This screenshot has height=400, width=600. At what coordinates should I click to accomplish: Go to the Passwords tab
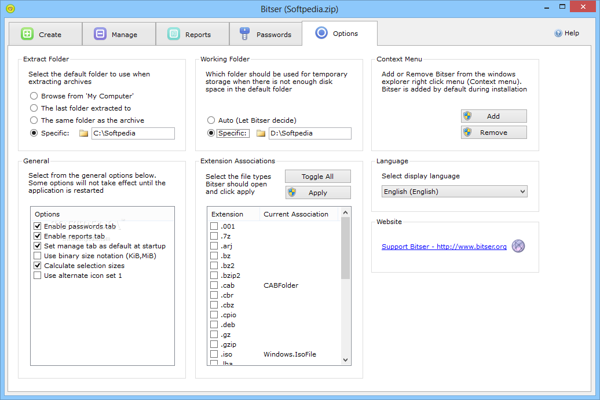pos(266,34)
